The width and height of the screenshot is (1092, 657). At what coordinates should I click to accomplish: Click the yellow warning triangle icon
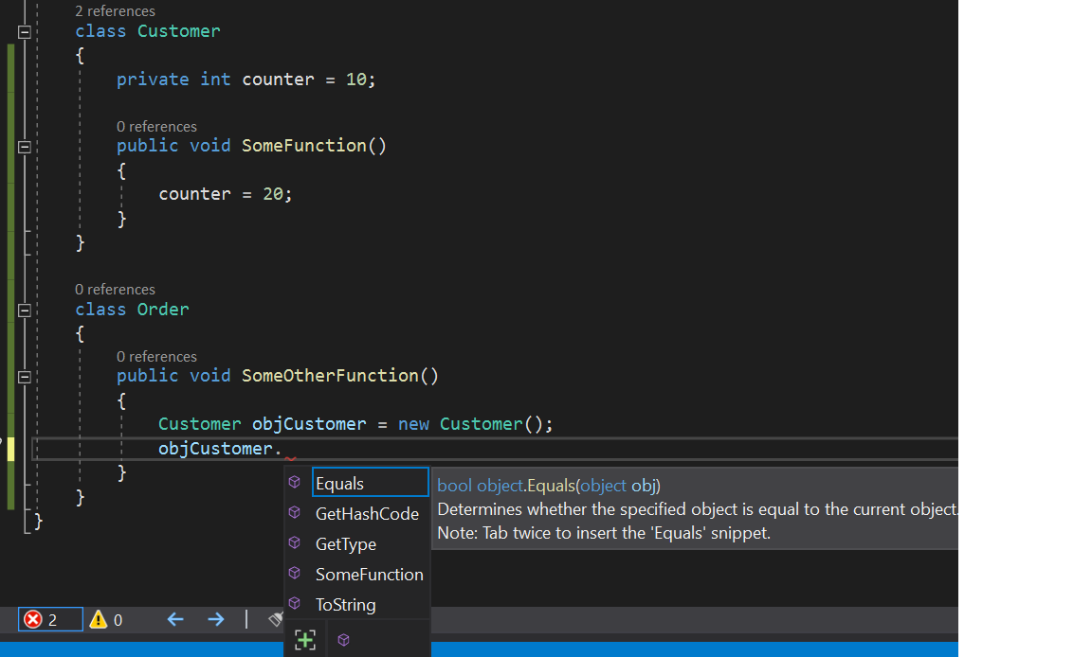click(96, 619)
